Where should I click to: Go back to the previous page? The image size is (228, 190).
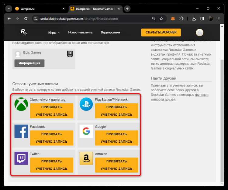[x=9, y=19]
